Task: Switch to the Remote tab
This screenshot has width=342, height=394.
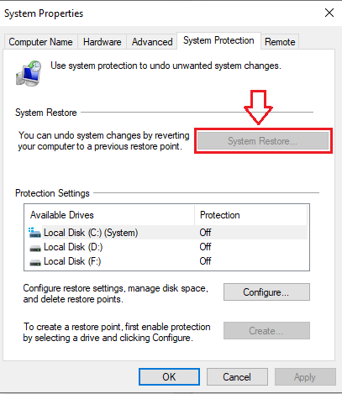Action: coord(280,42)
